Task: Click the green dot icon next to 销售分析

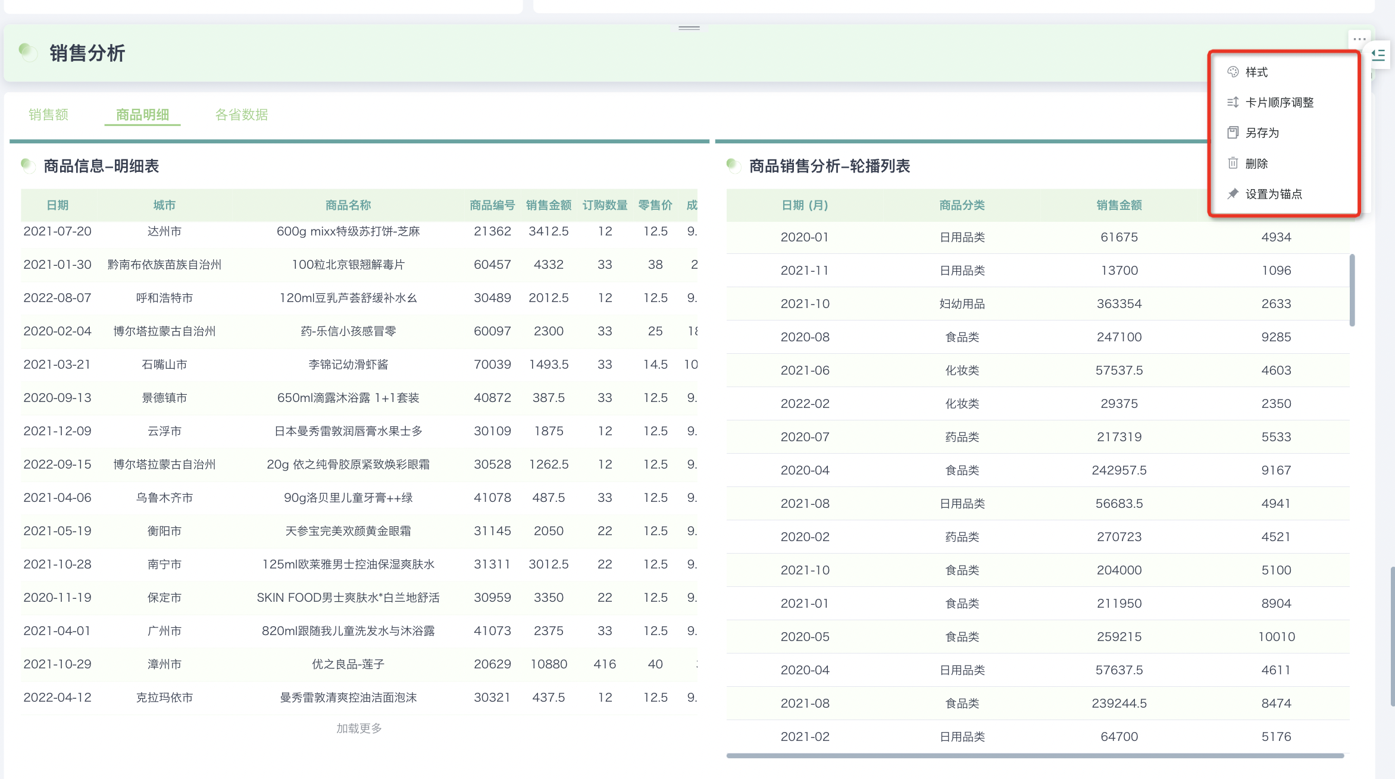Action: click(26, 51)
